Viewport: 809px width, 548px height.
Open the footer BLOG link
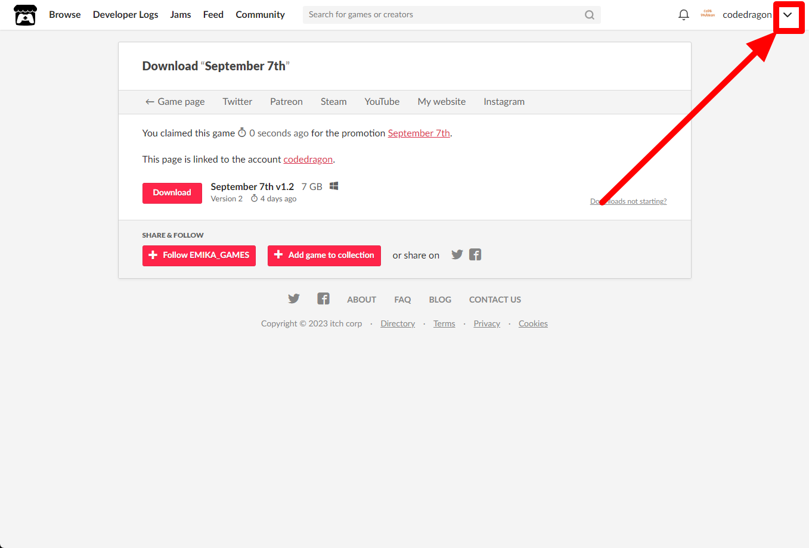tap(440, 300)
